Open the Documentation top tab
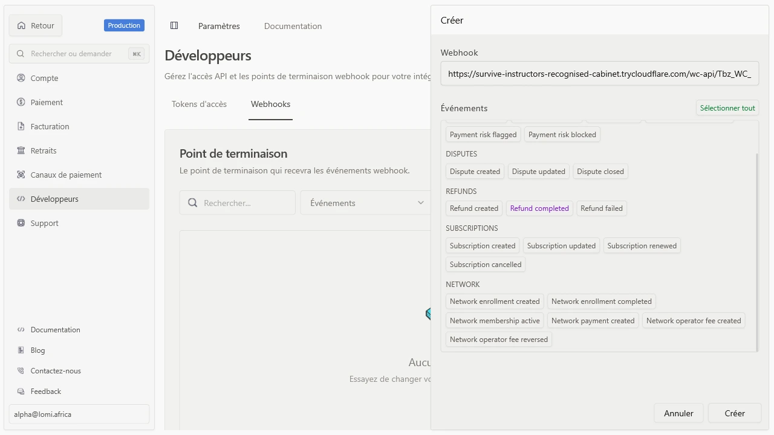774x435 pixels. coord(293,26)
